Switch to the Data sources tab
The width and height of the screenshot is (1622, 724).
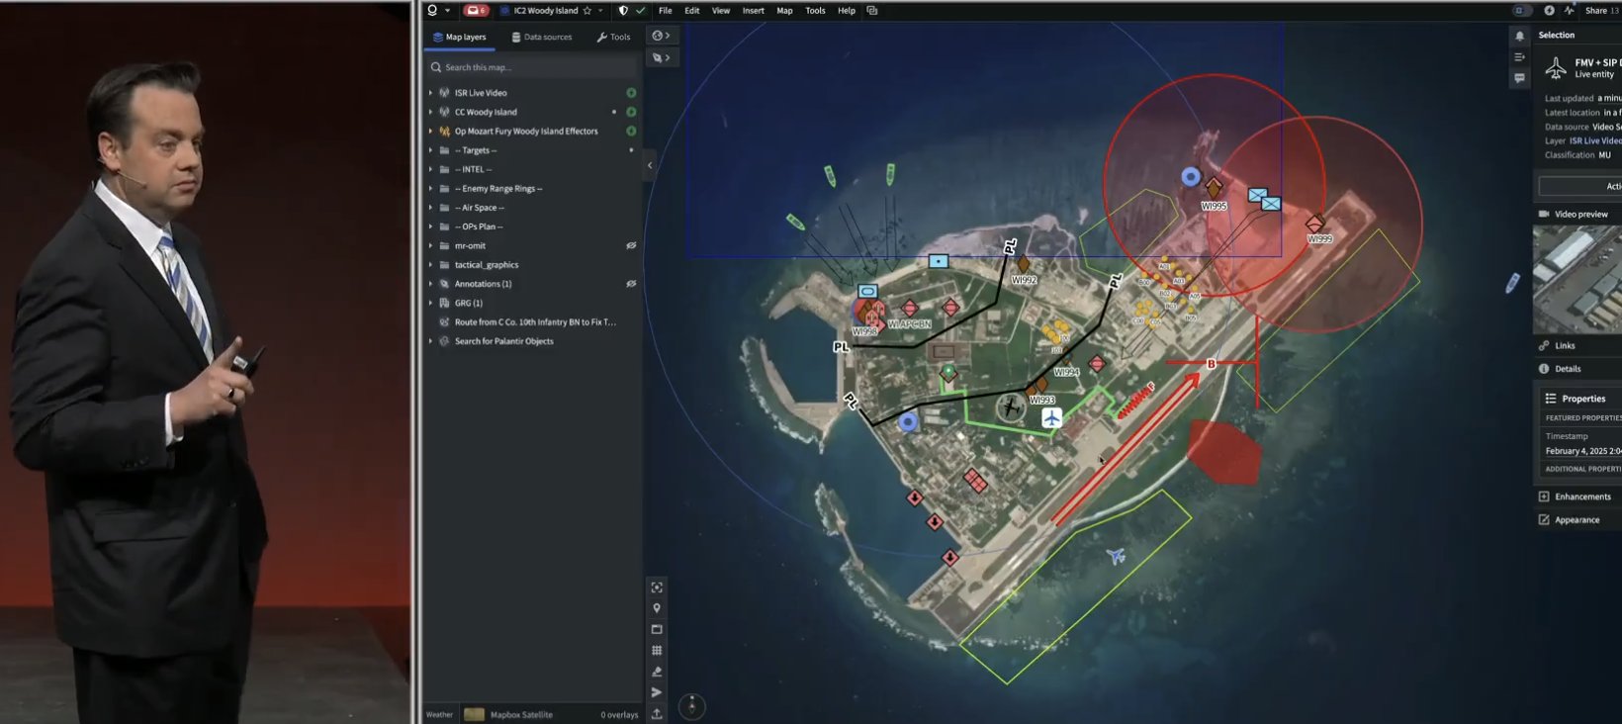coord(542,37)
